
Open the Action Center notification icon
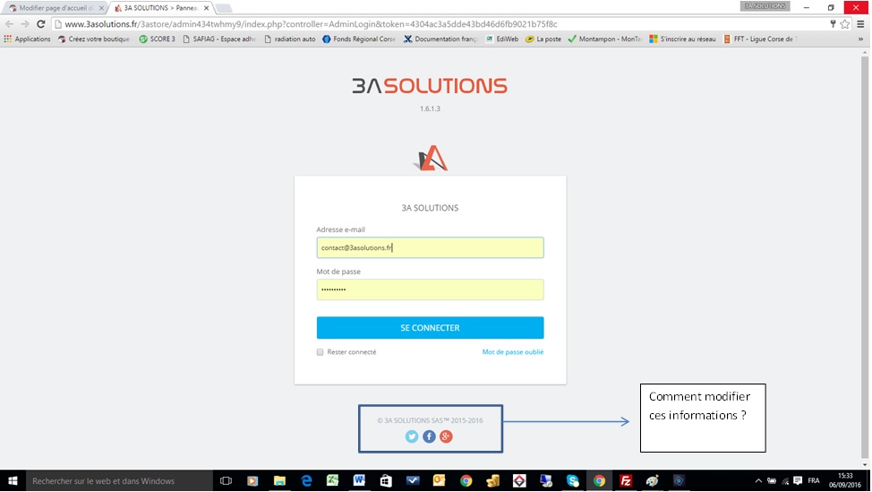click(798, 481)
